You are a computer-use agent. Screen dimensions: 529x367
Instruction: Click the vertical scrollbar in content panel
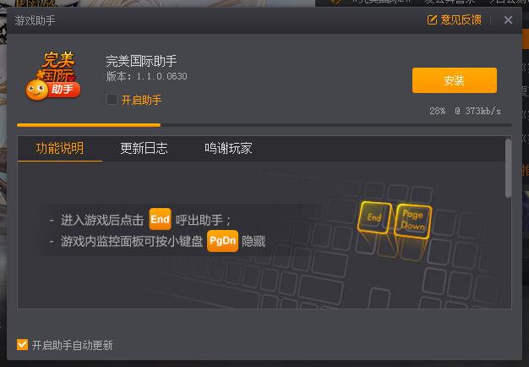point(508,168)
